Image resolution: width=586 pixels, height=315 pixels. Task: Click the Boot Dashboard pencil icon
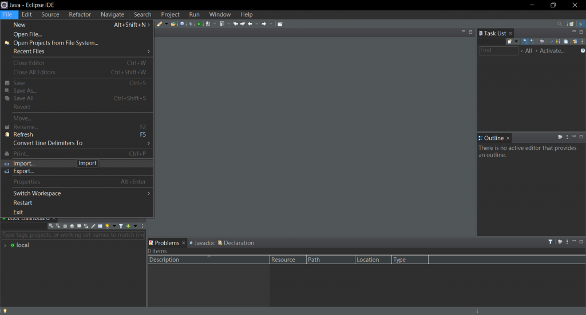click(93, 226)
